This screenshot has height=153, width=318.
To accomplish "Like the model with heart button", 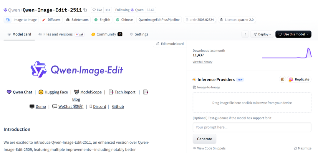I will [x=97, y=10].
